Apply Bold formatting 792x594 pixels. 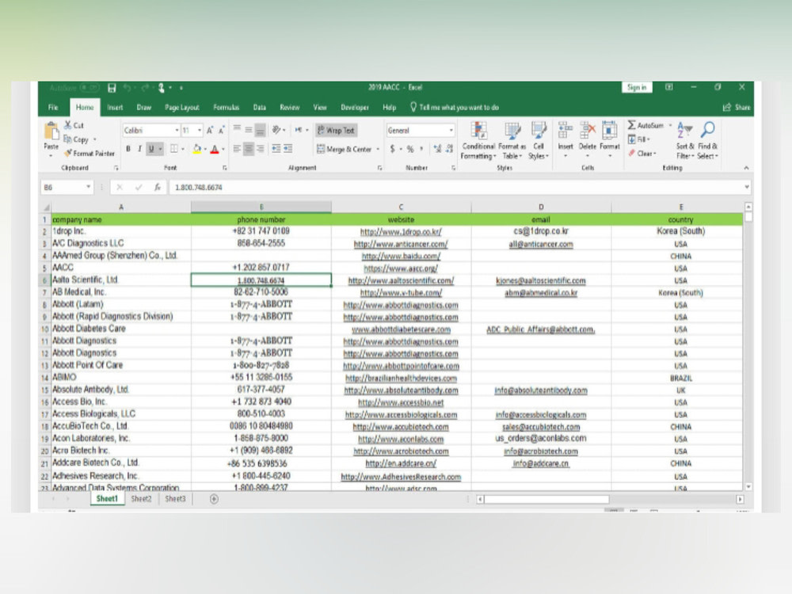pyautogui.click(x=128, y=149)
